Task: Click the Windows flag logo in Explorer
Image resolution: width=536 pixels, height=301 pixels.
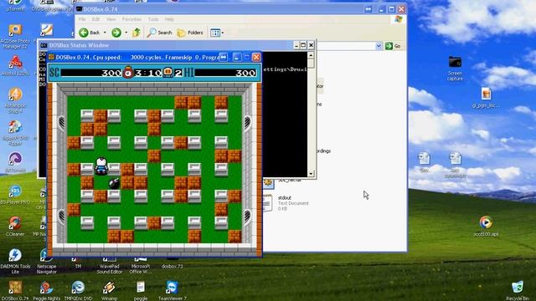Action: point(399,19)
